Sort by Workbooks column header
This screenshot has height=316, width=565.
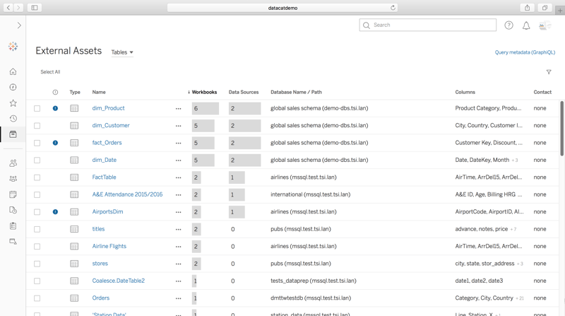coord(204,92)
